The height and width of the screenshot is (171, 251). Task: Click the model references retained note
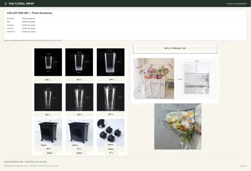click(33, 40)
